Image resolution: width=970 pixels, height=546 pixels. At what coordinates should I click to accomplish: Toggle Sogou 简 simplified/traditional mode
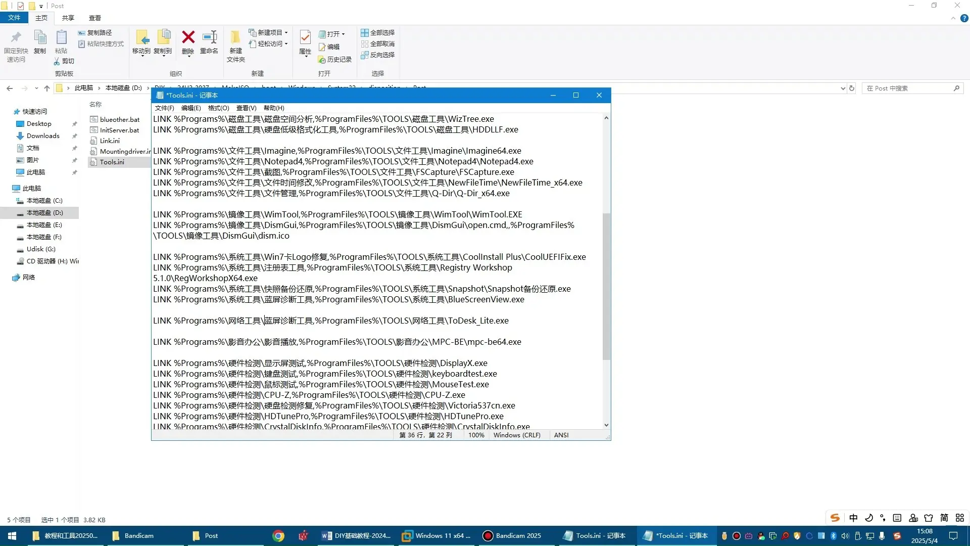click(x=944, y=518)
